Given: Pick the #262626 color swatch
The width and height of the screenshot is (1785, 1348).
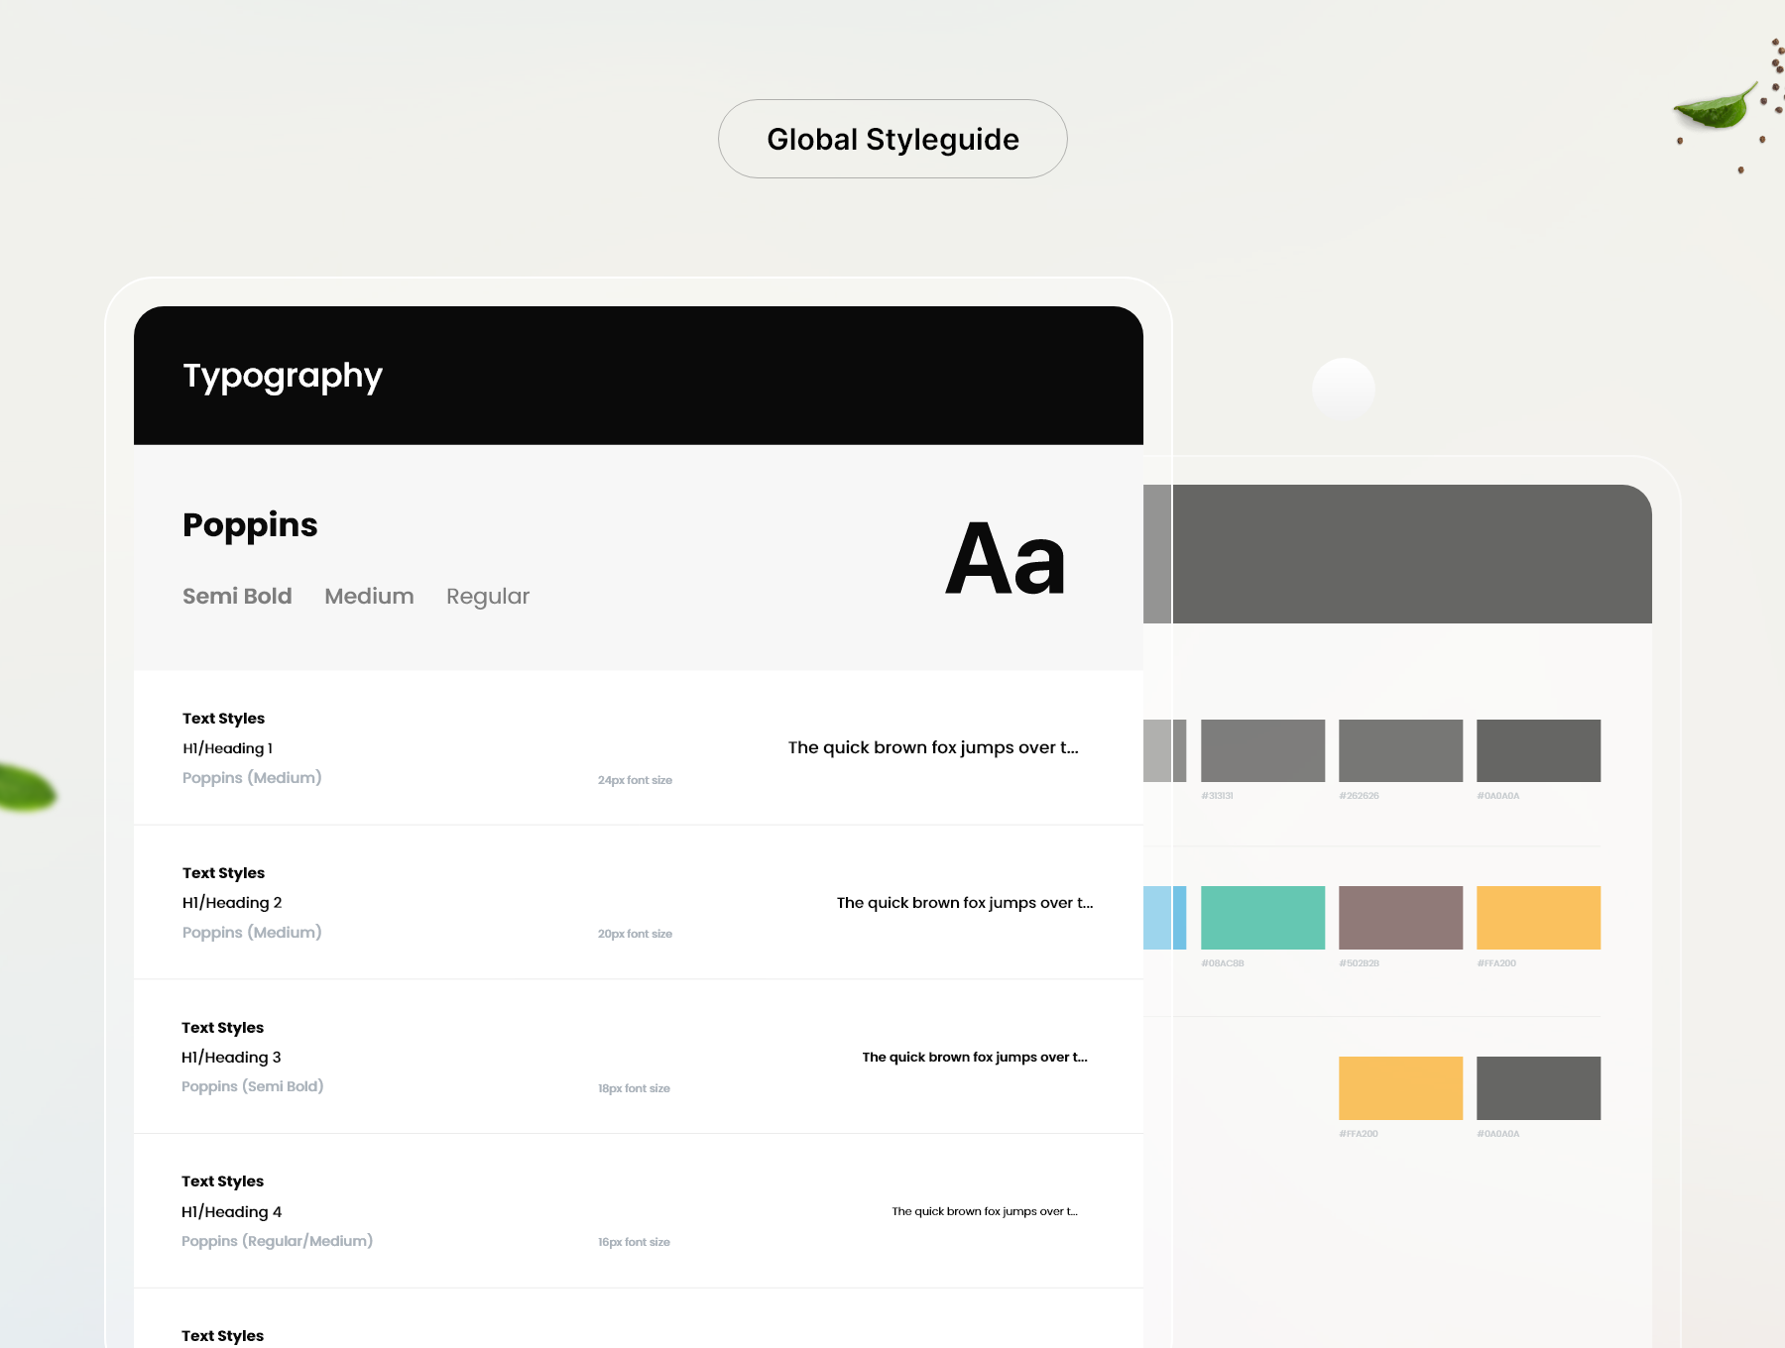Looking at the screenshot, I should (1400, 750).
